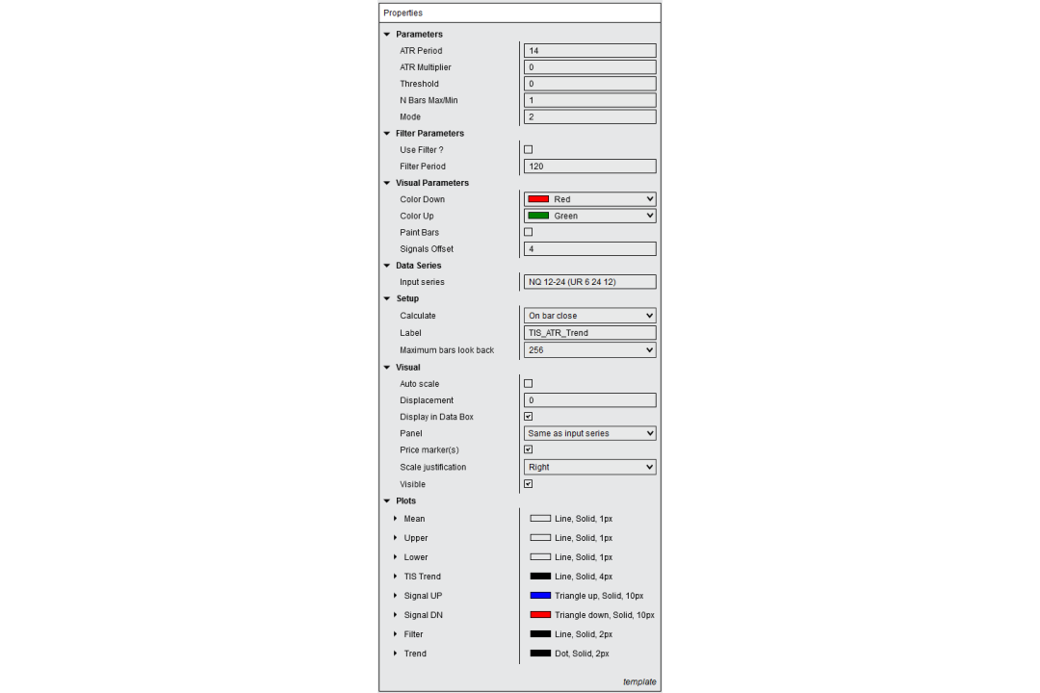
Task: Check the Auto scale checkbox
Action: click(528, 383)
